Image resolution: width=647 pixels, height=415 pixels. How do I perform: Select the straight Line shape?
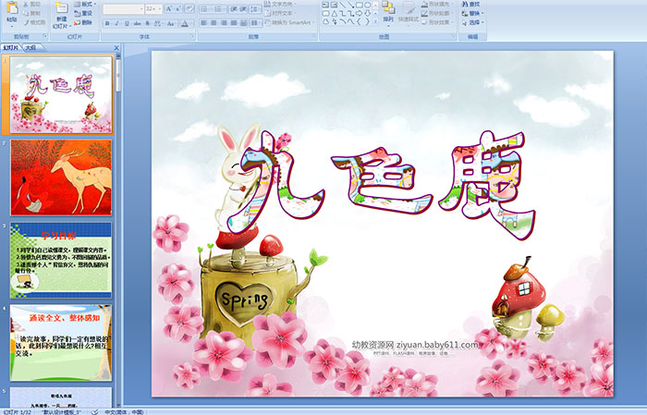[342, 5]
